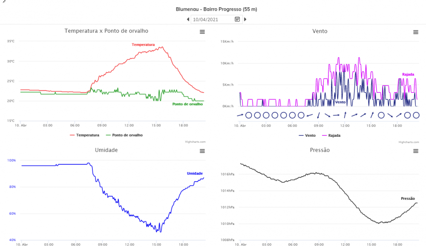This screenshot has width=426, height=247.
Task: Click the red Temperatura label on the line
Action: click(143, 45)
